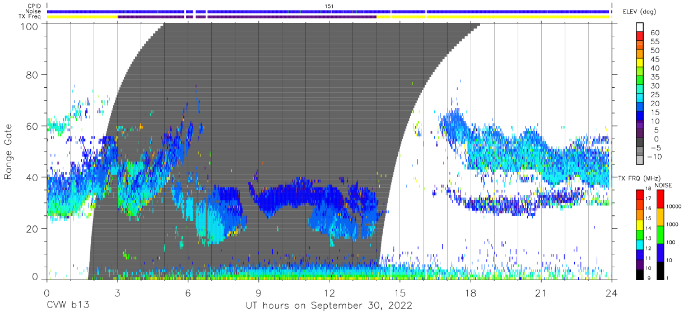Click the Range Gate tick label '40'
The image size is (688, 317).
pyautogui.click(x=33, y=177)
